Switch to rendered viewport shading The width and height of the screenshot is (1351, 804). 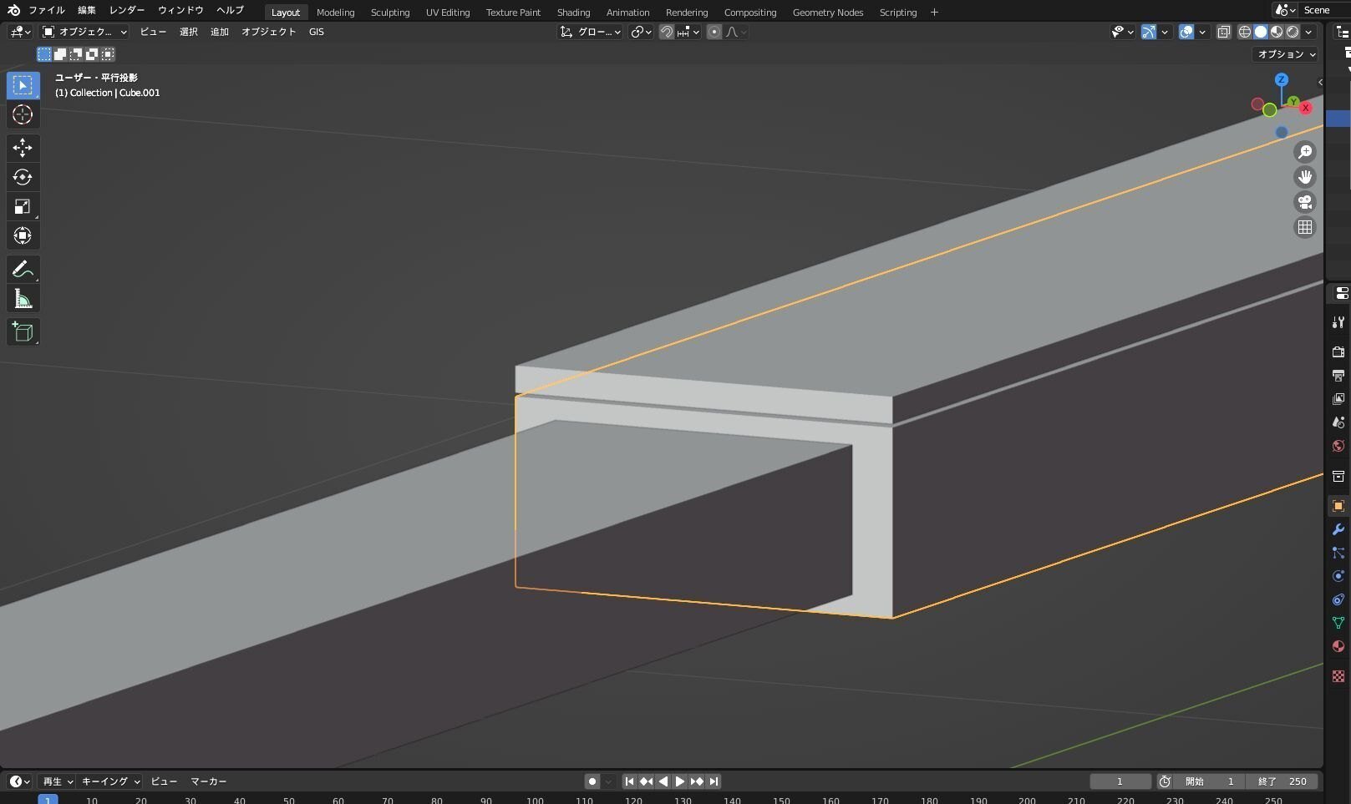click(x=1293, y=32)
